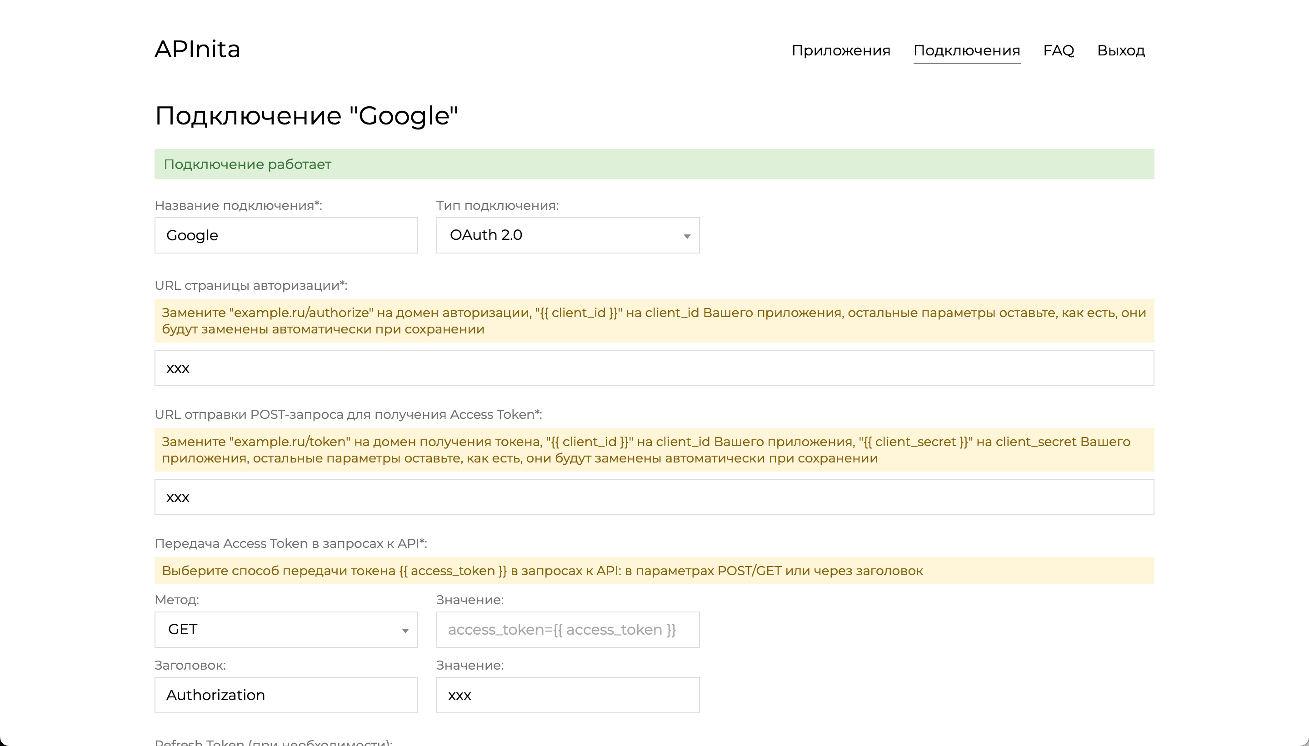Select the Access Token POST URL field

654,497
